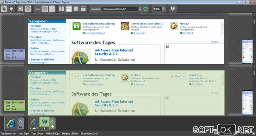Click Jewel Quest Solitaire II title
This screenshot has height=136, width=256.
(x=147, y=24)
